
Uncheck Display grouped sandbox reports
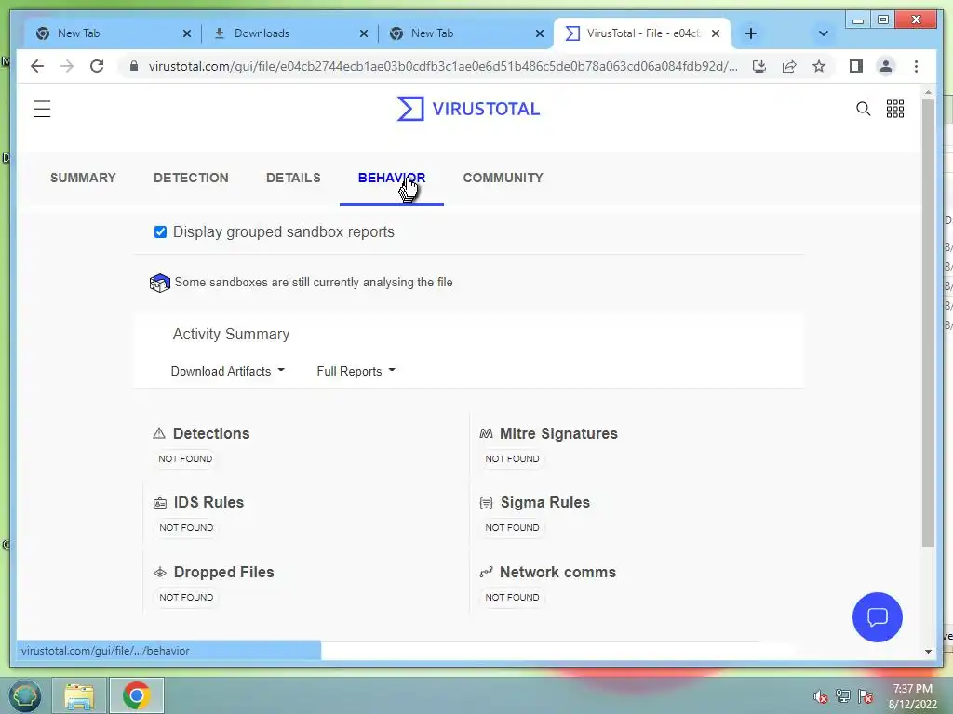point(160,231)
